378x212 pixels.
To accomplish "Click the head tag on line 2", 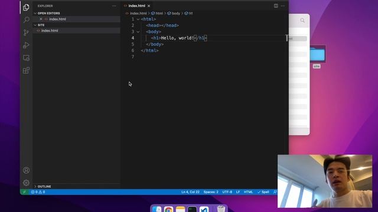I will click(162, 25).
